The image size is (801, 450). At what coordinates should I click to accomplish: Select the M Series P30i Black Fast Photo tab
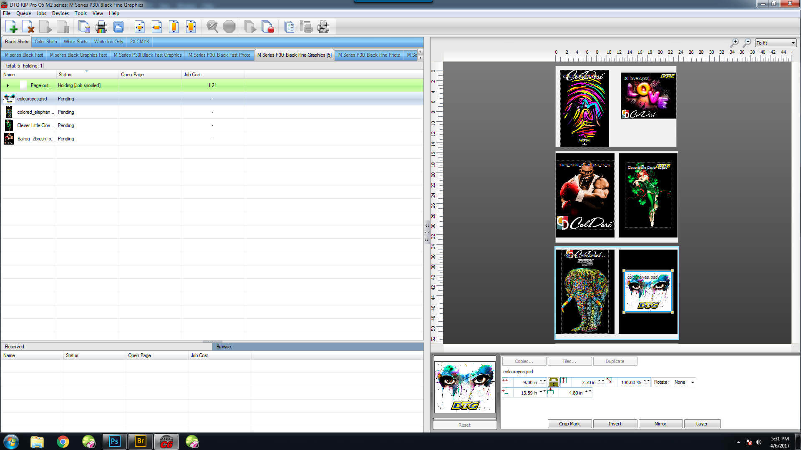coord(219,55)
